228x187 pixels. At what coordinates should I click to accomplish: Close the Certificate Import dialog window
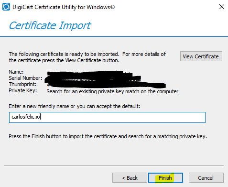(222, 7)
